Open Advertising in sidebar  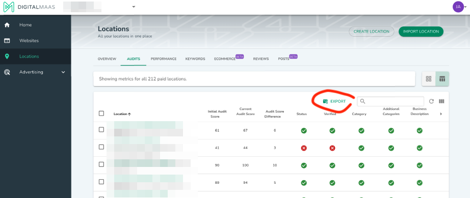[31, 72]
